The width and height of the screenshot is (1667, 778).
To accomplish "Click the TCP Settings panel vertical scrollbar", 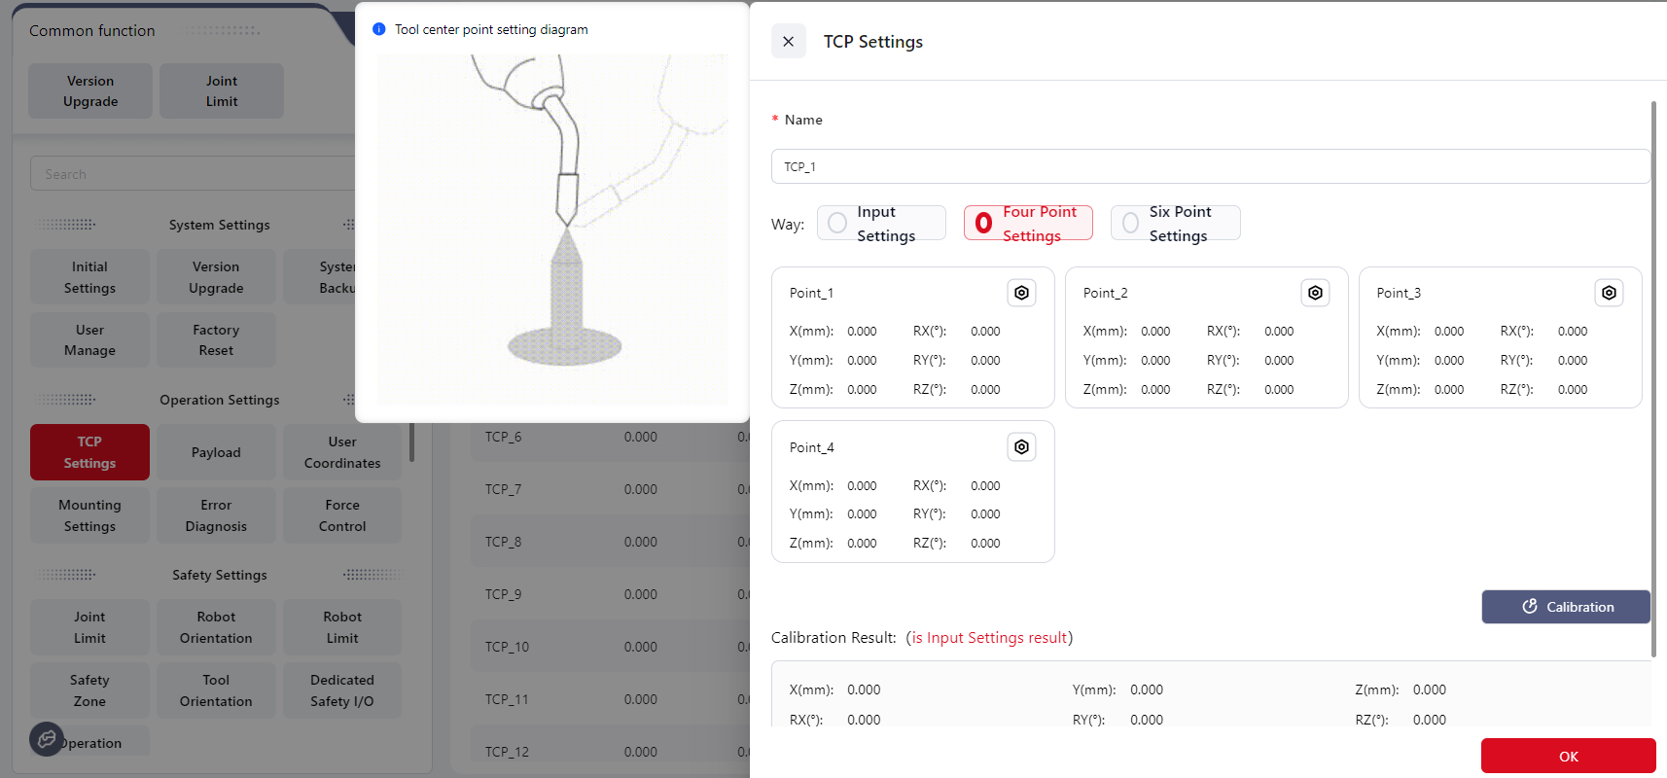I will pos(1652,379).
